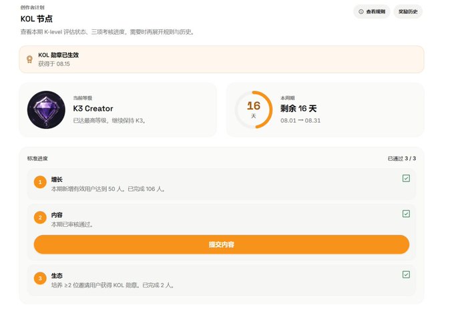Click the 内容 criterion title
This screenshot has width=454, height=309.
pyautogui.click(x=57, y=215)
